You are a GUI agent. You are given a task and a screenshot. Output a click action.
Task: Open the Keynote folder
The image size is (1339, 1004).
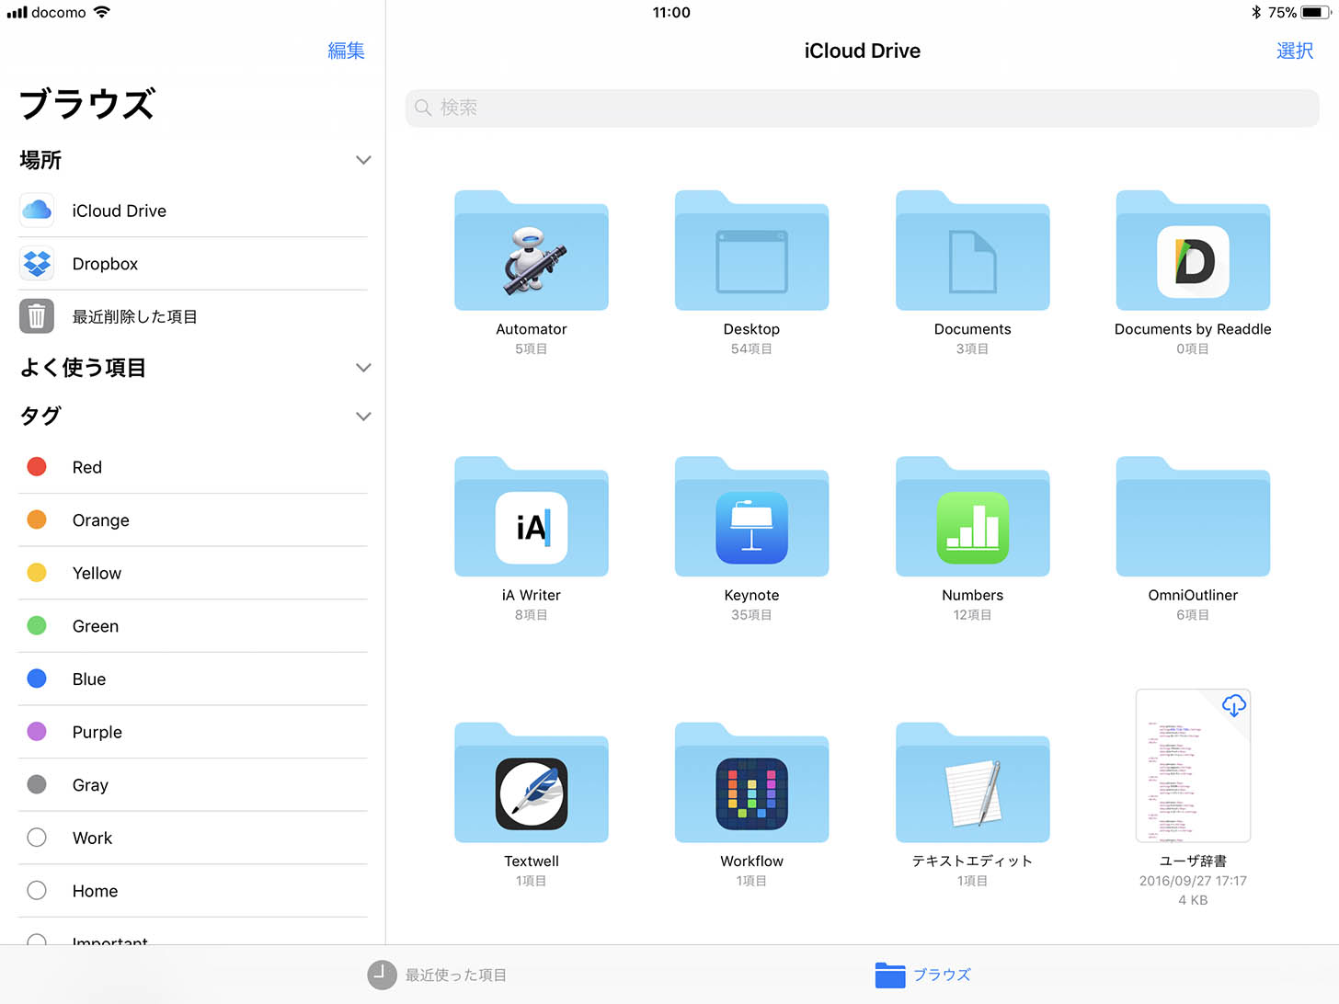[751, 519]
